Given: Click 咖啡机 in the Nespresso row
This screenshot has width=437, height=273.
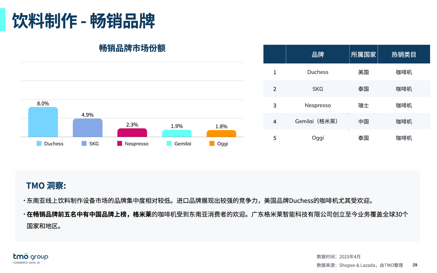Looking at the screenshot, I should click(x=404, y=105).
